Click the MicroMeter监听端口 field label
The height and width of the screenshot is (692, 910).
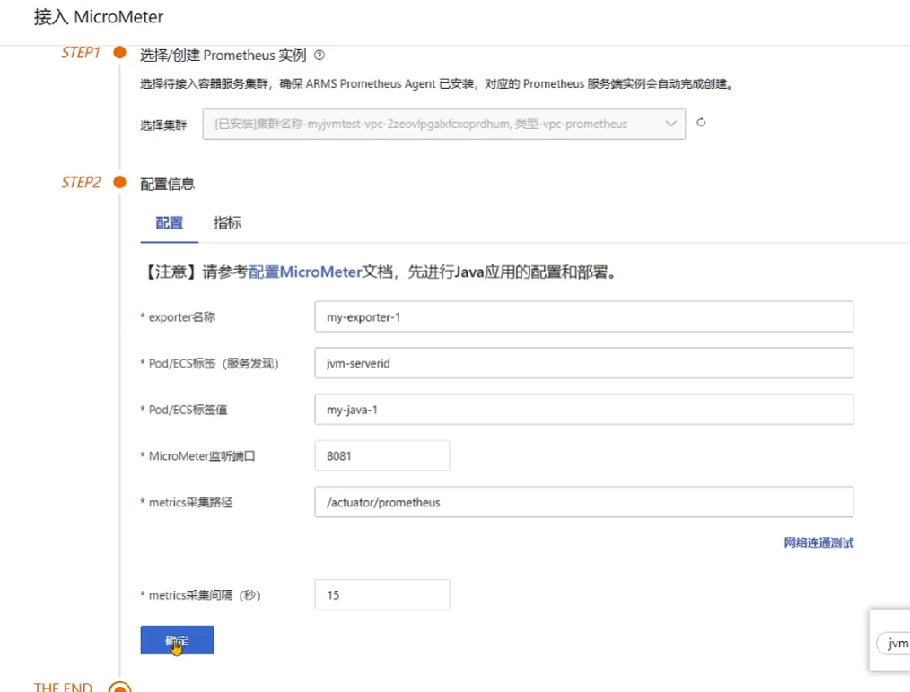[202, 456]
